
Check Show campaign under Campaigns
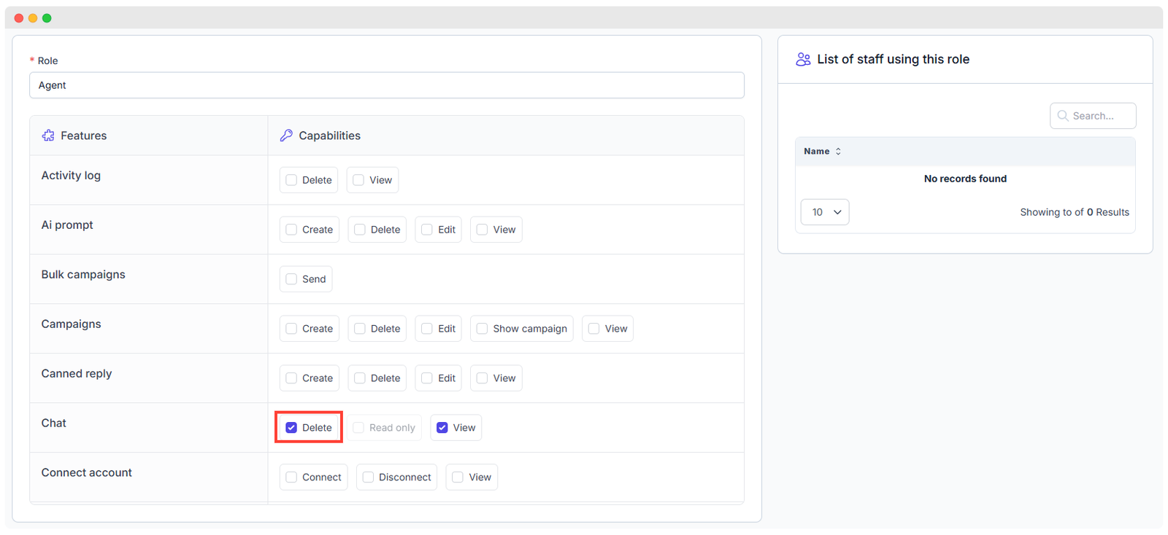click(x=482, y=329)
